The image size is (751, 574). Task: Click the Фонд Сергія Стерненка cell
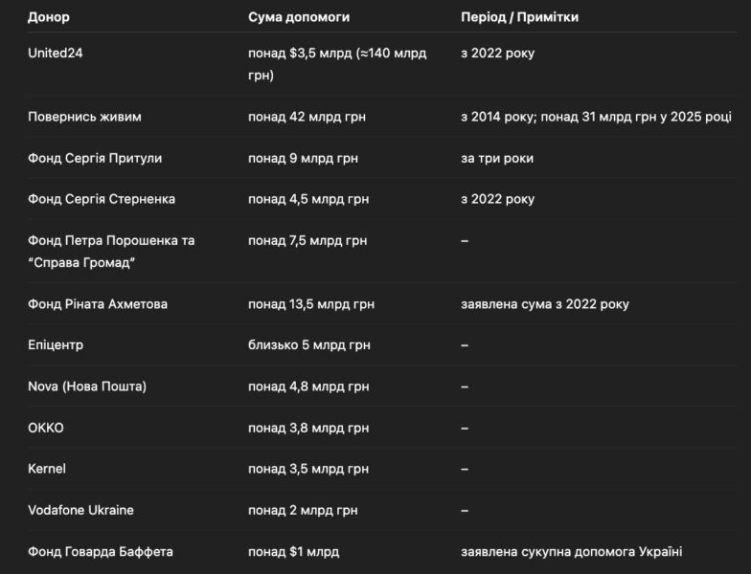coord(102,199)
